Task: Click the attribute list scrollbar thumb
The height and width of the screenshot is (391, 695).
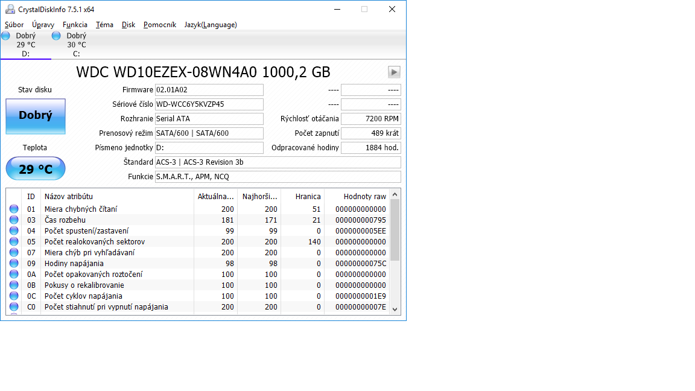Action: 395,230
